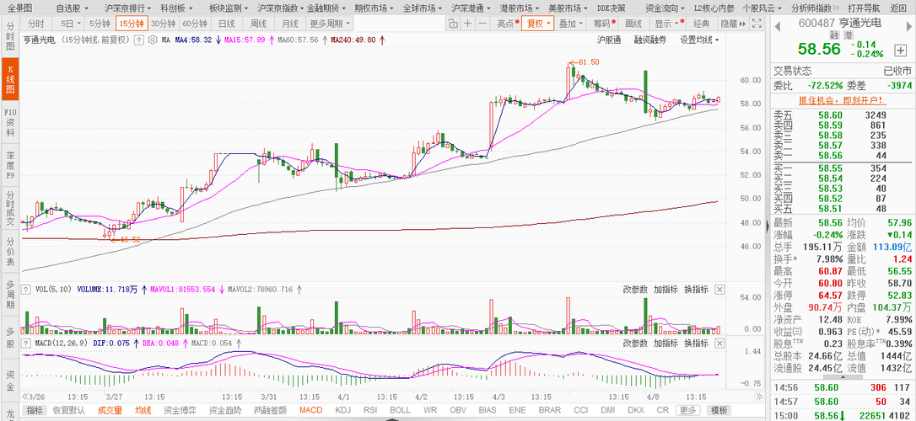The height and width of the screenshot is (421, 916).
Task: Open the 复权 adjustment dropdown
Action: tap(538, 24)
